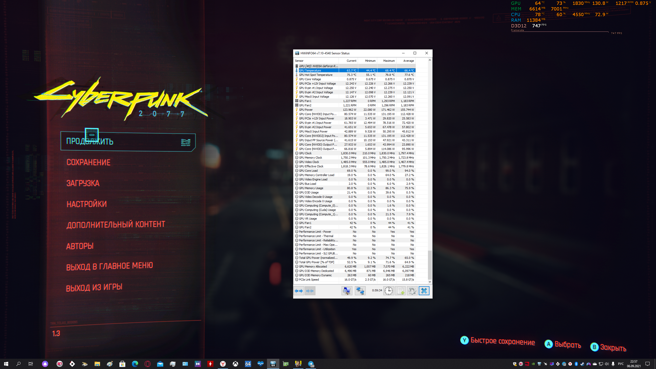Click the NVIDIA GeForce GPU group header
Screen dimensions: 656x369
pyautogui.click(x=318, y=66)
